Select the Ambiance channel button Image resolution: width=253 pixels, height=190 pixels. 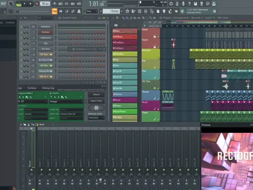(46, 26)
